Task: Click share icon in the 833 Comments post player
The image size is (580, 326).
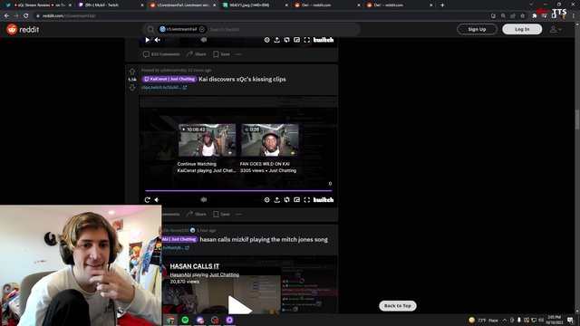Action: (276, 40)
